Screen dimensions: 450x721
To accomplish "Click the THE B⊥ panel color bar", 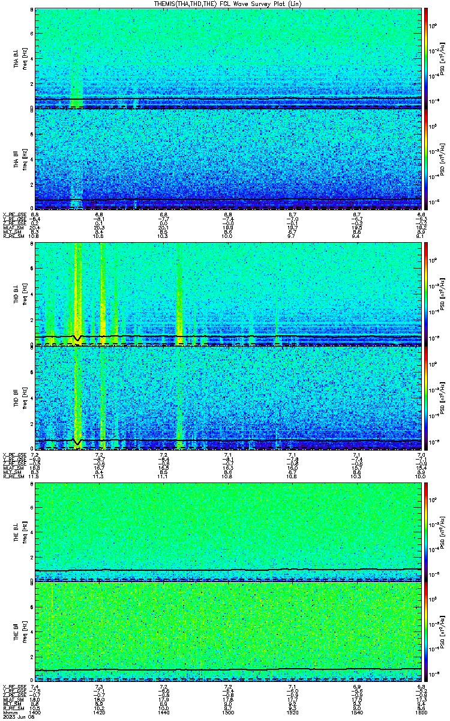I will pyautogui.click(x=426, y=532).
